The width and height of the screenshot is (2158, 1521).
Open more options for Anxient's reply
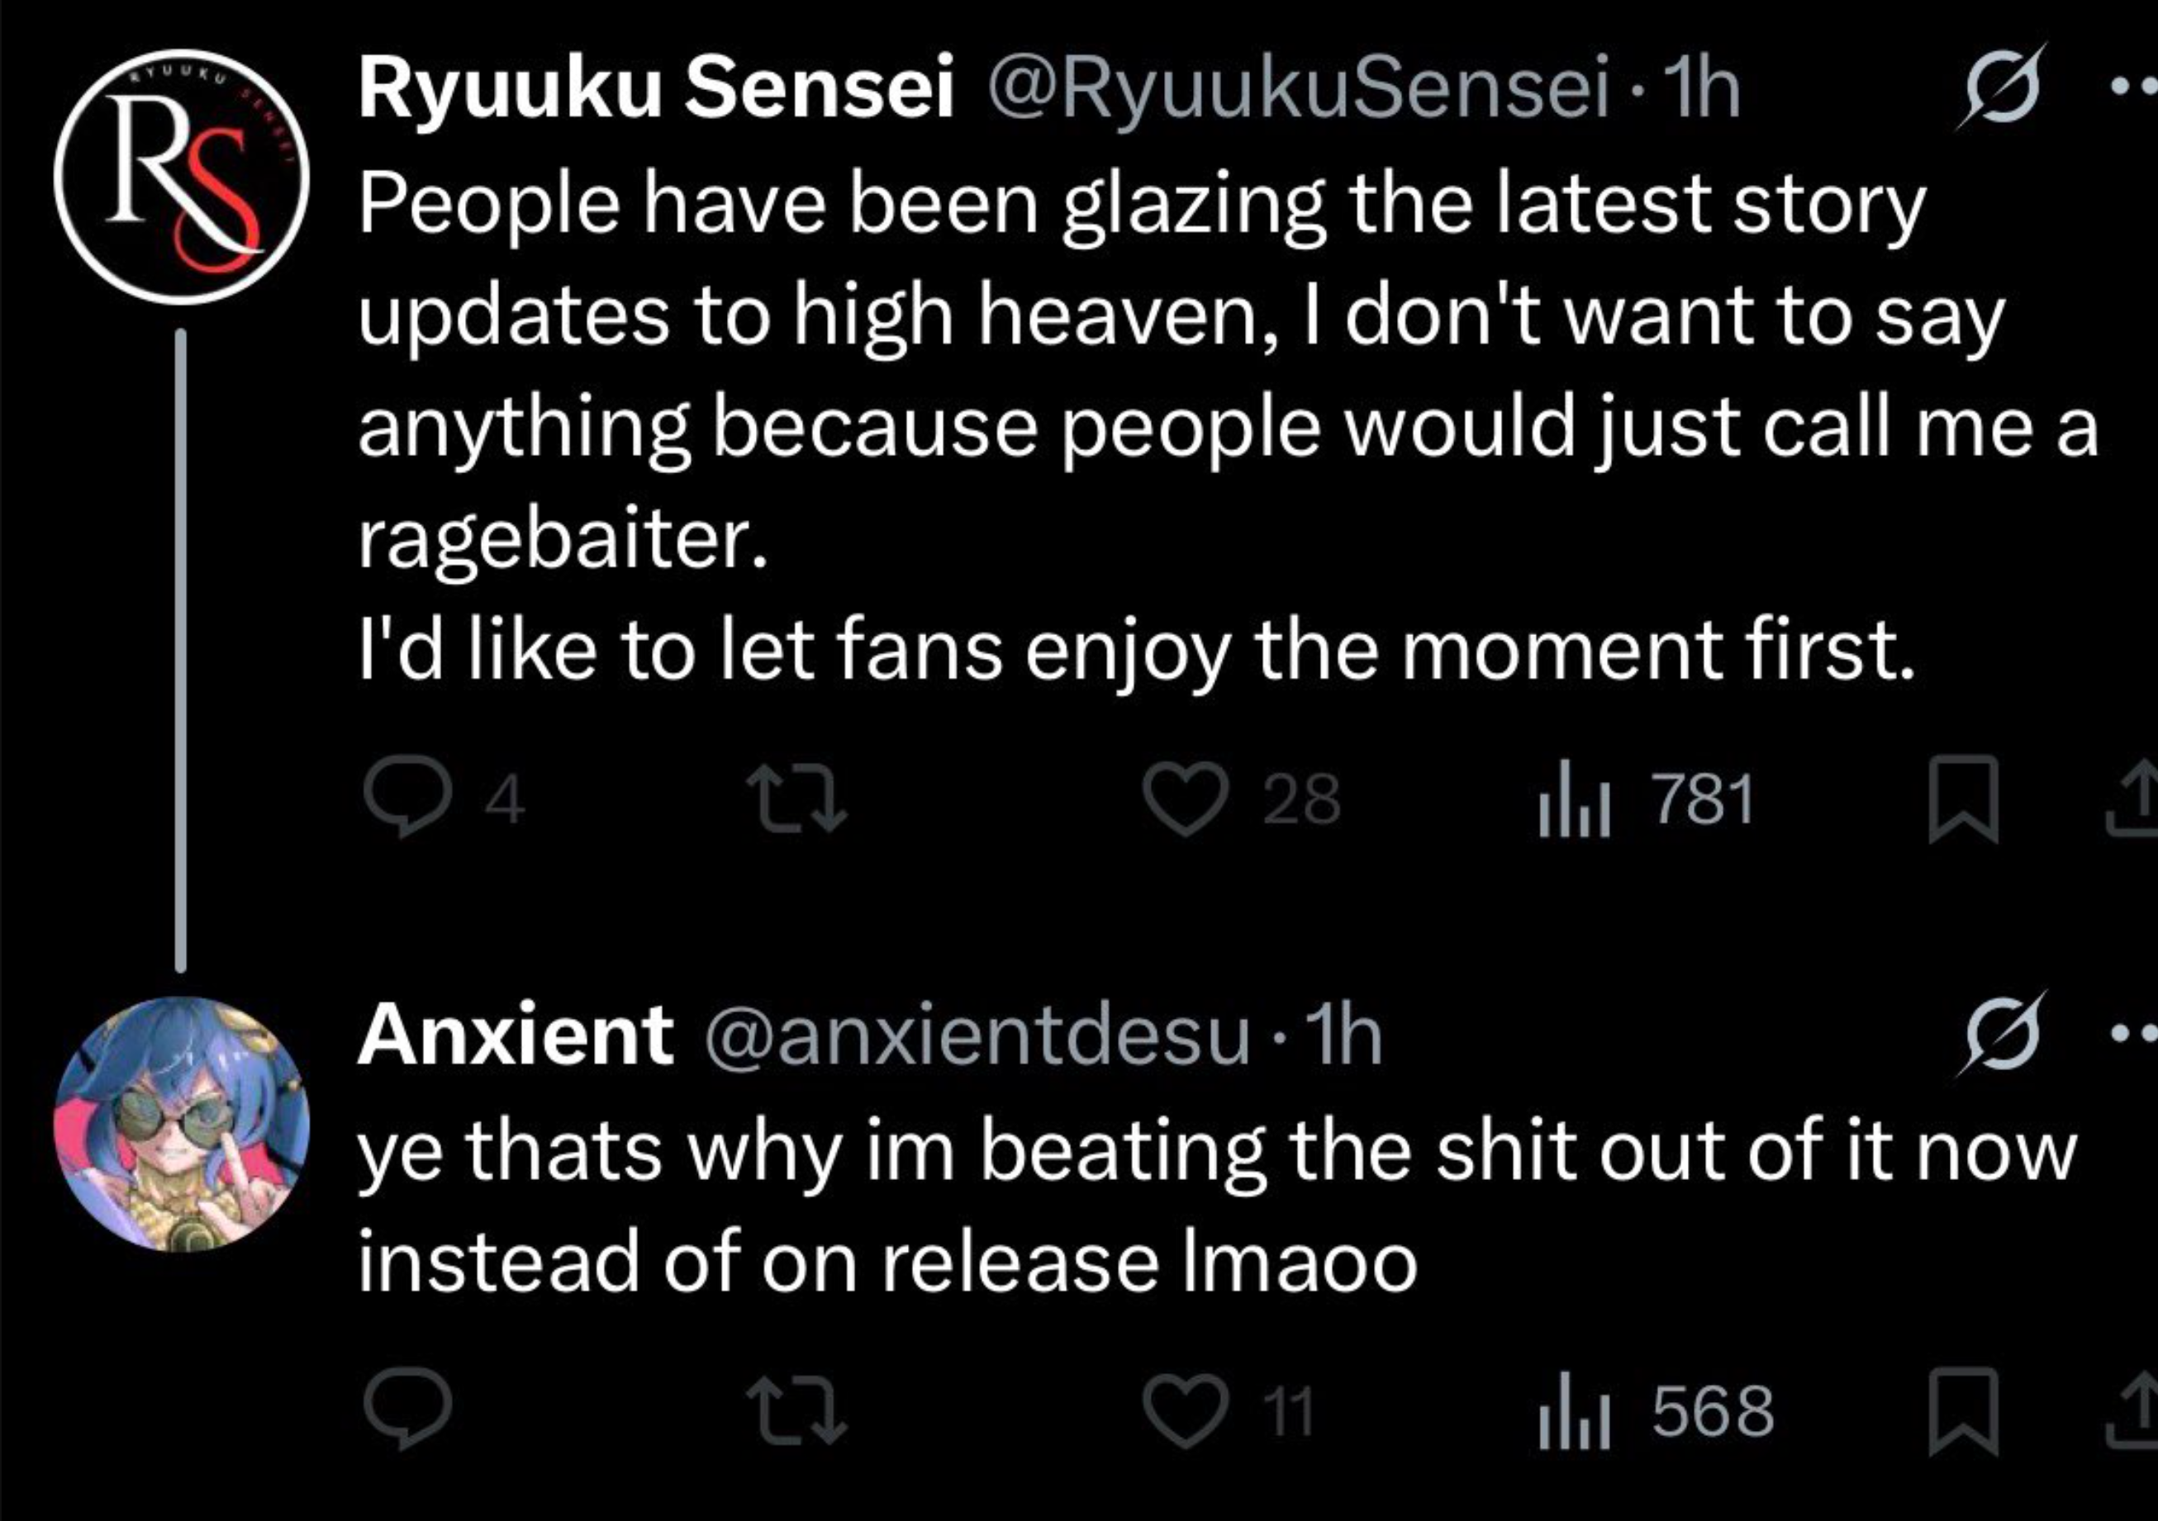click(x=2133, y=1034)
